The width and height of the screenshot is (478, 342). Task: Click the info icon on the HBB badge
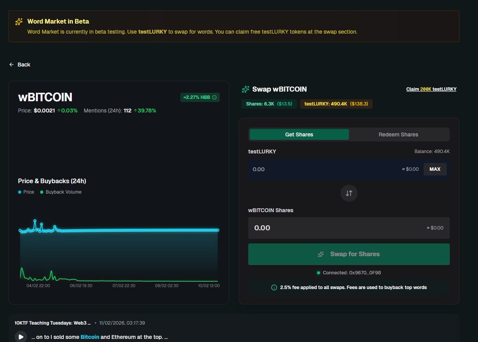point(214,97)
